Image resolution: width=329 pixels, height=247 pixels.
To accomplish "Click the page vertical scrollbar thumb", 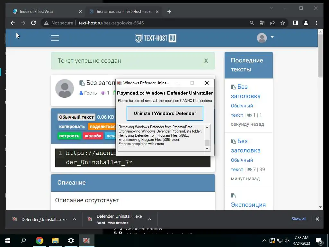I will click(320, 56).
